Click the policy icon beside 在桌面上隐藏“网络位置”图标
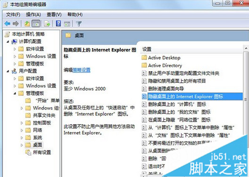The width and height of the screenshot is (249, 177). point(144,119)
